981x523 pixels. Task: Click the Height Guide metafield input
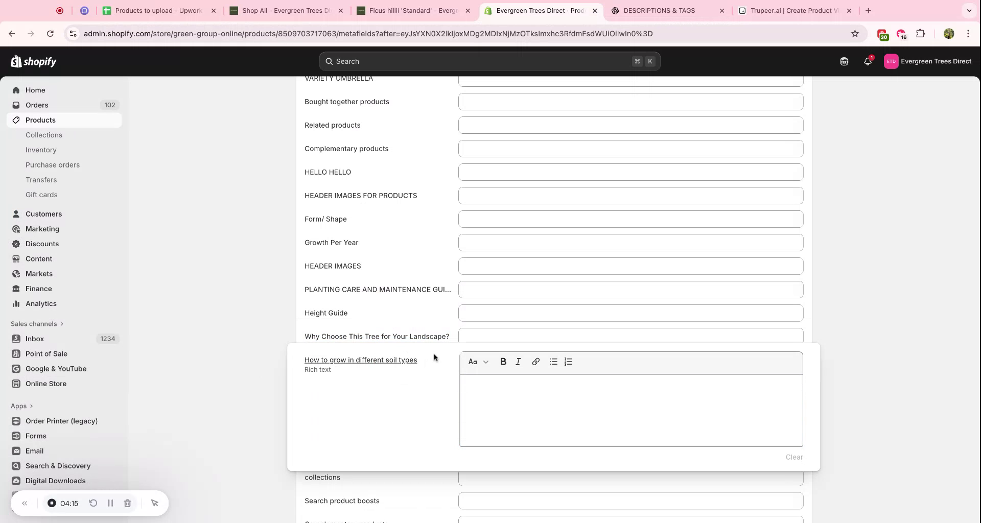(630, 313)
